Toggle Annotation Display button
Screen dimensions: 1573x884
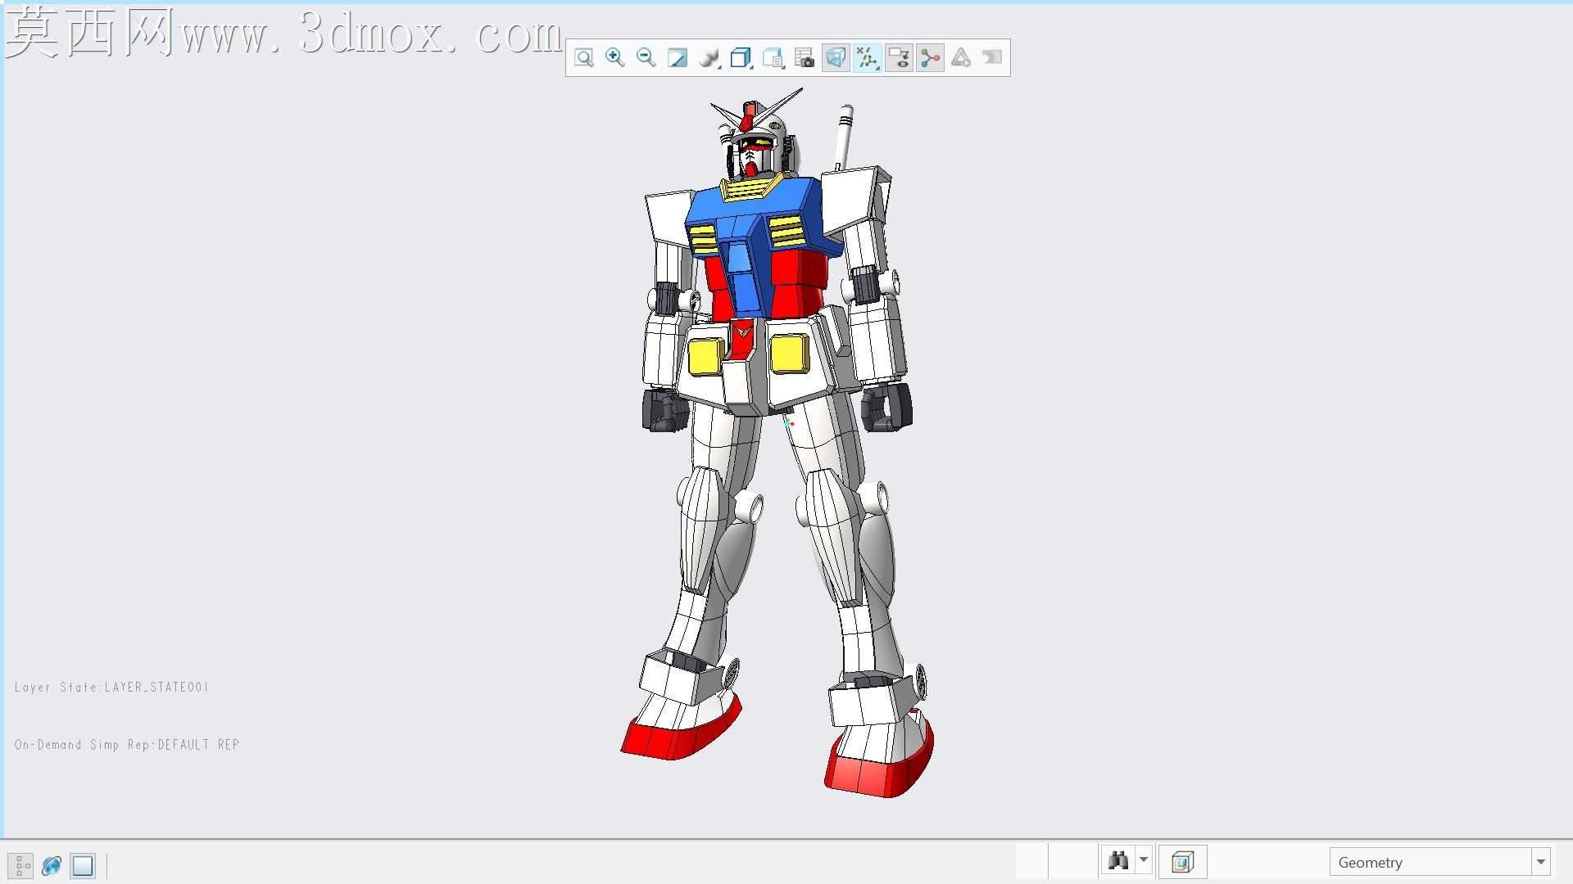(x=899, y=58)
